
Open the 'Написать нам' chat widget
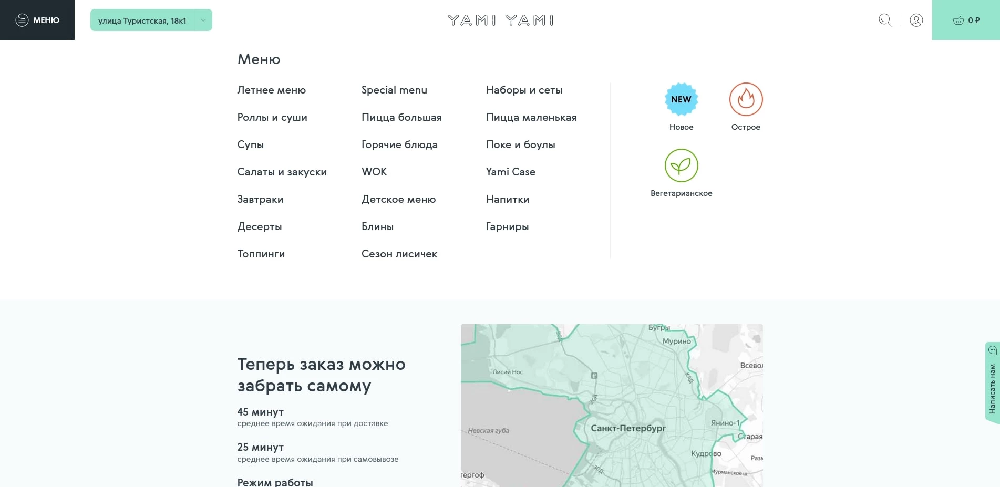click(992, 382)
